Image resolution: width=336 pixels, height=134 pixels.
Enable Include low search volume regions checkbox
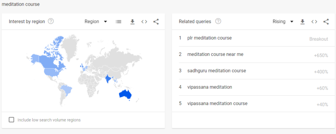coord(11,120)
